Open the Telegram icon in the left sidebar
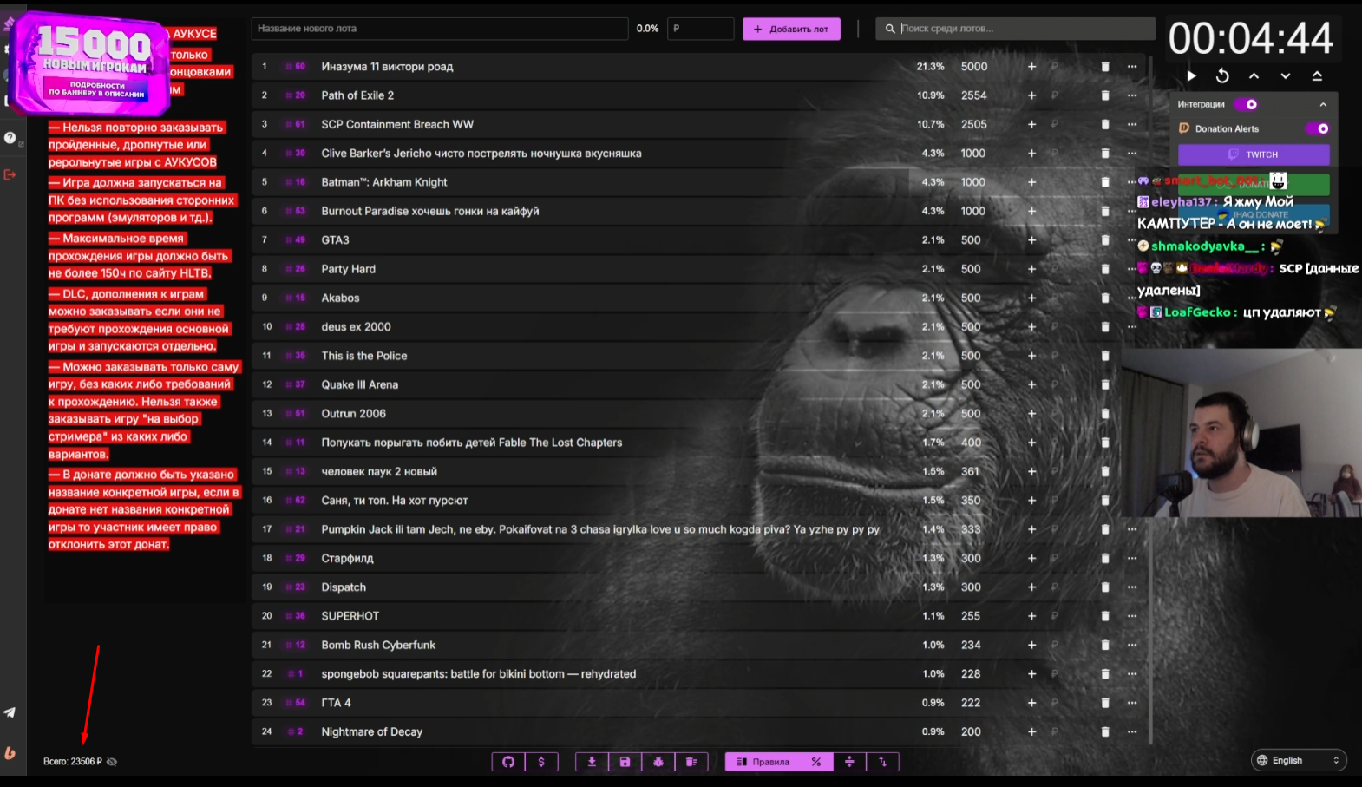This screenshot has height=787, width=1362. (10, 712)
